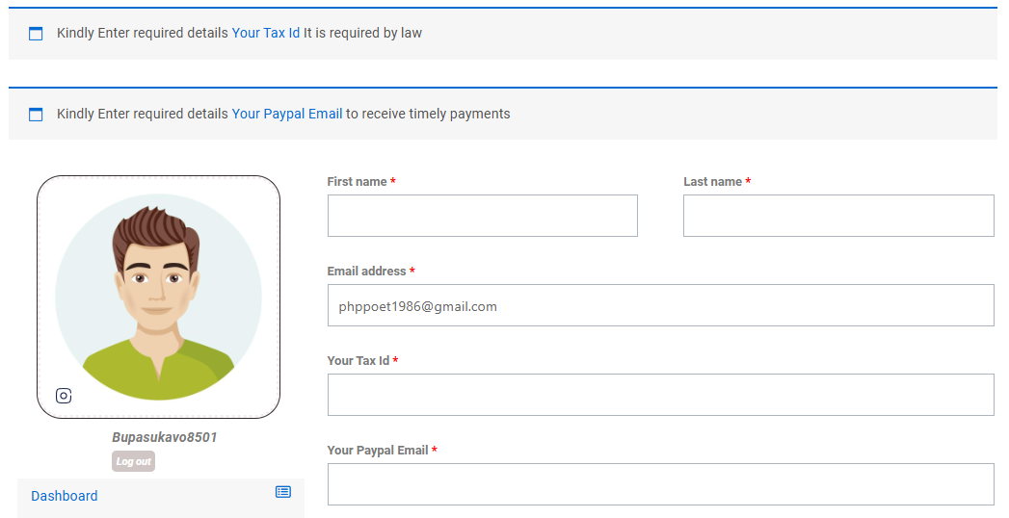
Task: Click the window icon beside the Paypal Email notice
Action: point(36,115)
